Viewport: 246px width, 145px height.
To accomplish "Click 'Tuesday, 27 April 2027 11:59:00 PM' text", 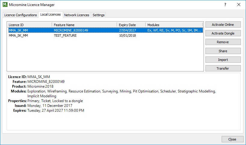I will (56, 110).
